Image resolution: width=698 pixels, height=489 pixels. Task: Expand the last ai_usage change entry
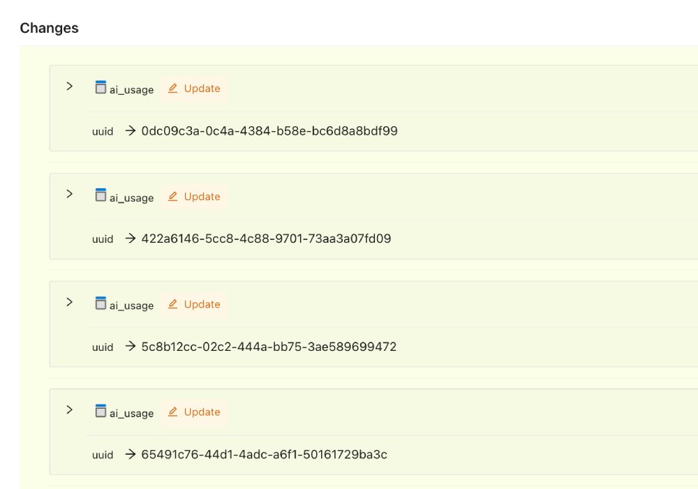click(x=69, y=409)
